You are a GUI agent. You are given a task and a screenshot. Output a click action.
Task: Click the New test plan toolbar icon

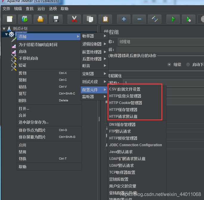pyautogui.click(x=9, y=19)
